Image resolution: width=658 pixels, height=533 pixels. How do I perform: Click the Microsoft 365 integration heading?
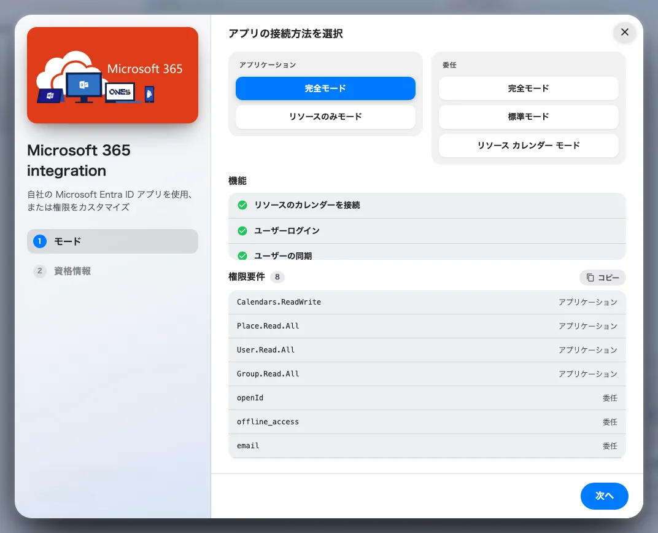tap(79, 160)
